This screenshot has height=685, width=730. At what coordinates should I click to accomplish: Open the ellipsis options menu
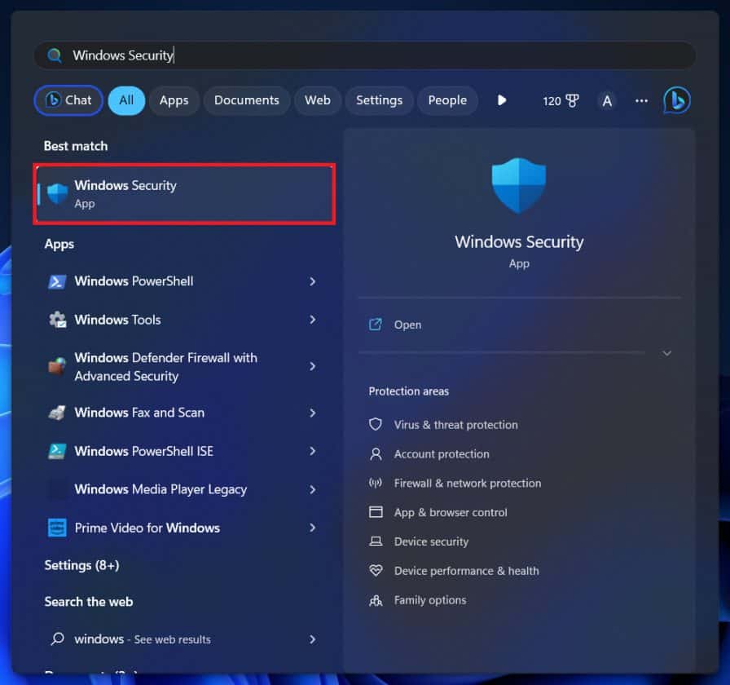641,100
